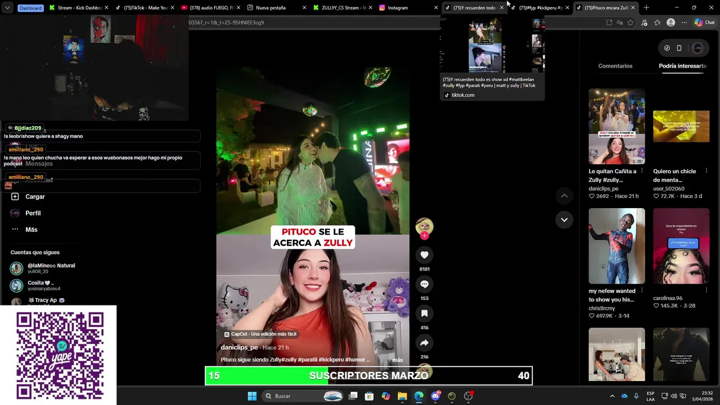720x405 pixels.
Task: Open the Edge browser profile icon
Action: [670, 22]
